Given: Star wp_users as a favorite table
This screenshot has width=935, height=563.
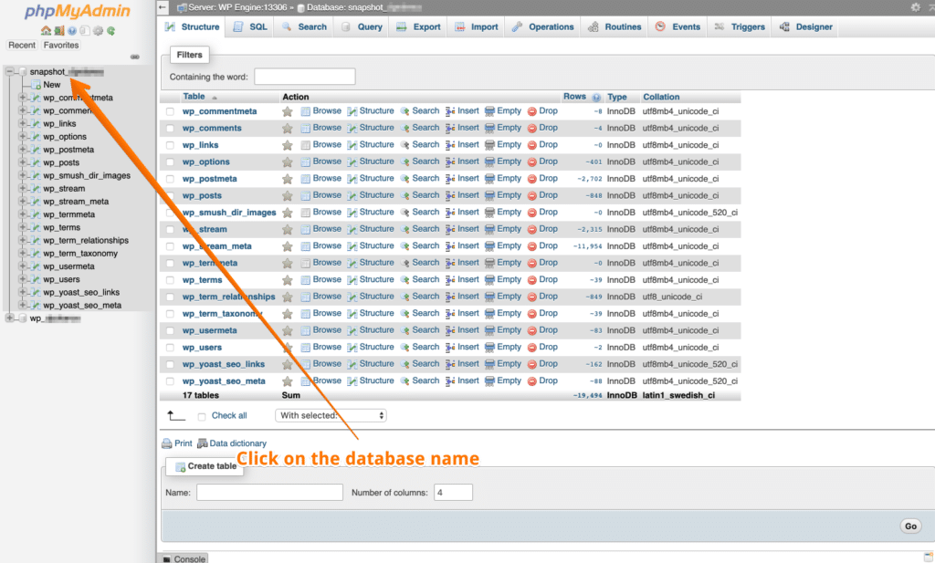Looking at the screenshot, I should click(289, 347).
